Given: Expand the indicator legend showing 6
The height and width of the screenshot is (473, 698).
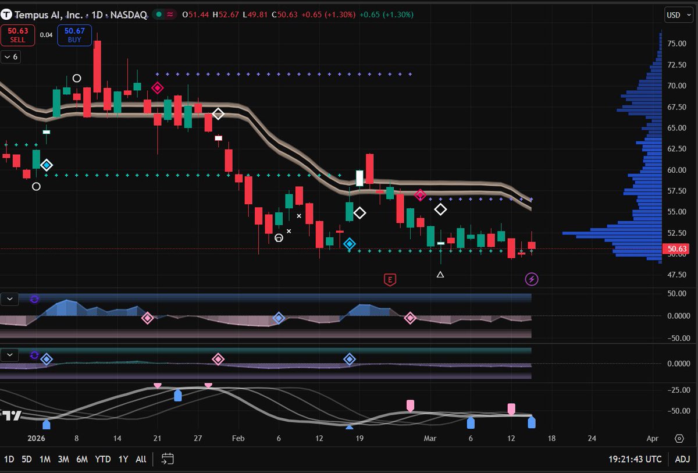Looking at the screenshot, I should [10, 57].
